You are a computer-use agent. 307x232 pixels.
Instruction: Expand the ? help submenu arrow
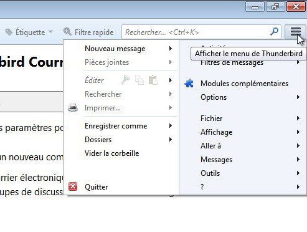pyautogui.click(x=298, y=187)
